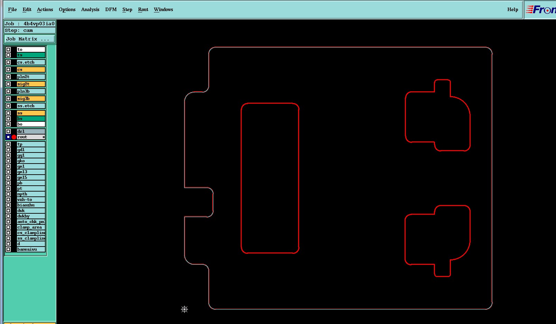Select the ss.etch layer name
Viewport: 556px width, 324px height.
coord(31,106)
